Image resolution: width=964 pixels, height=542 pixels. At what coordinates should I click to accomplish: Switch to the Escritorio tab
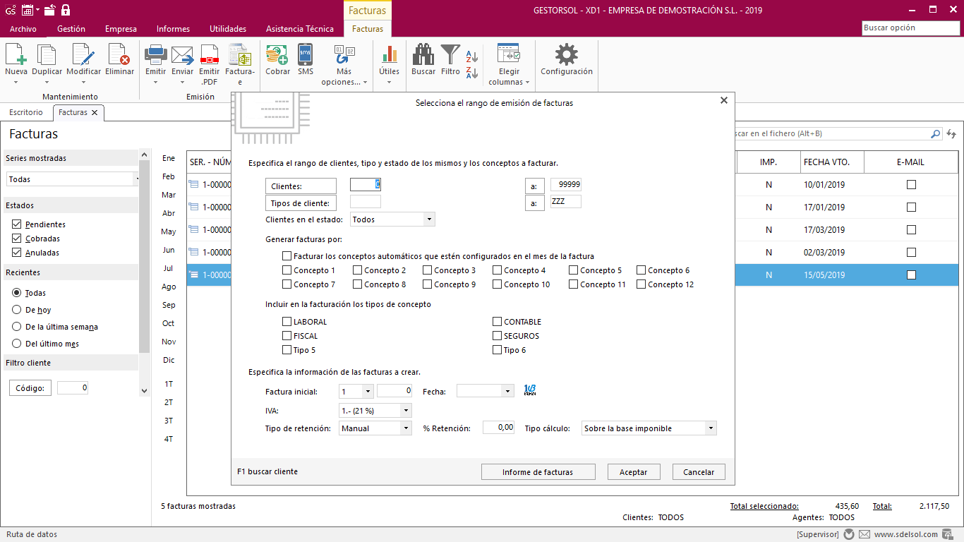pyautogui.click(x=26, y=112)
